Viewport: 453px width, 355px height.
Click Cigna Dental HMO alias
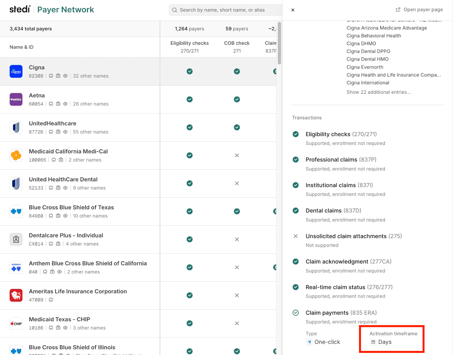tap(367, 59)
